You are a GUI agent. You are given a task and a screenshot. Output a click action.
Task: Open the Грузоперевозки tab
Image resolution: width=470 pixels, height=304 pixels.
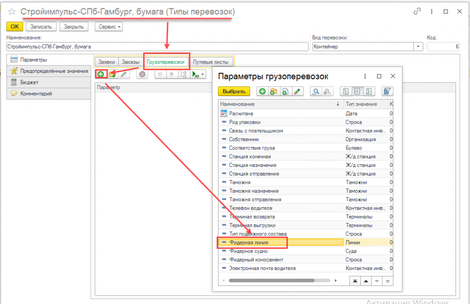pos(165,62)
